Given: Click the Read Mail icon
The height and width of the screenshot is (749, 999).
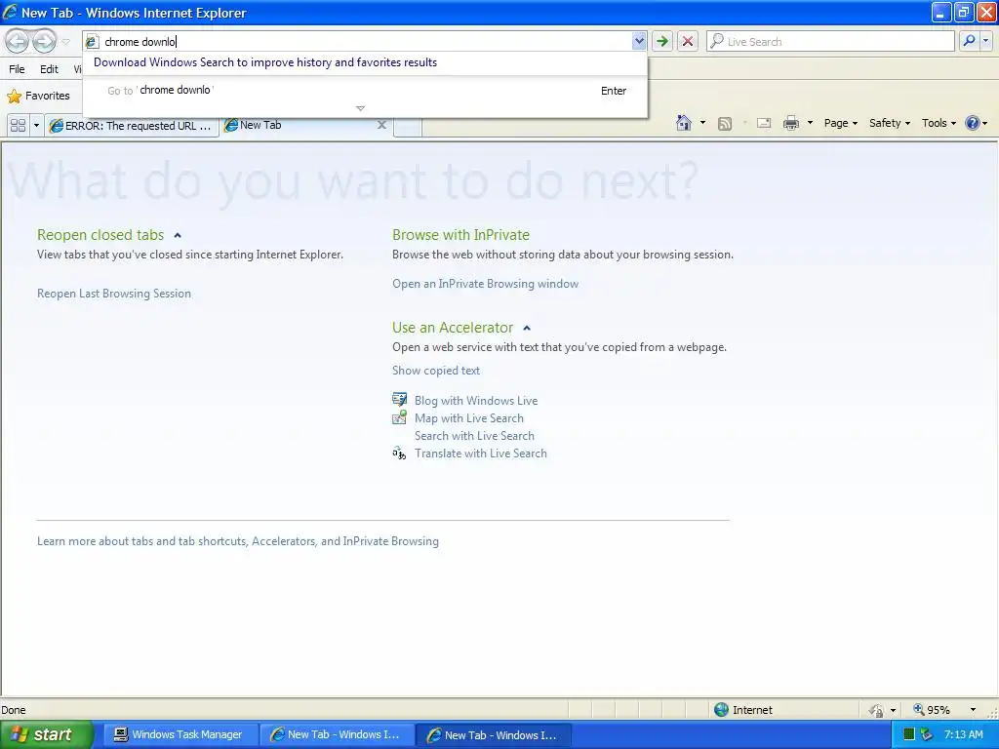Looking at the screenshot, I should point(764,123).
